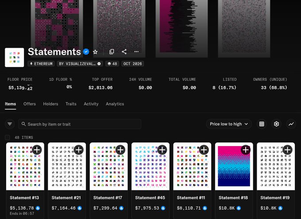Open the Statement #18 gradient artwork thumbnail

pos(234,166)
